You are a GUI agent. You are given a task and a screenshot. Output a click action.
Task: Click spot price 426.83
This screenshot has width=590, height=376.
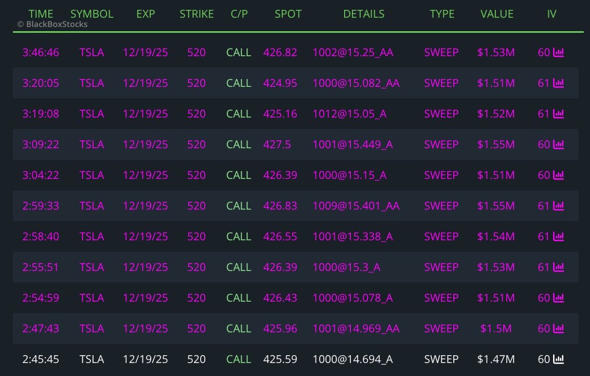(280, 205)
